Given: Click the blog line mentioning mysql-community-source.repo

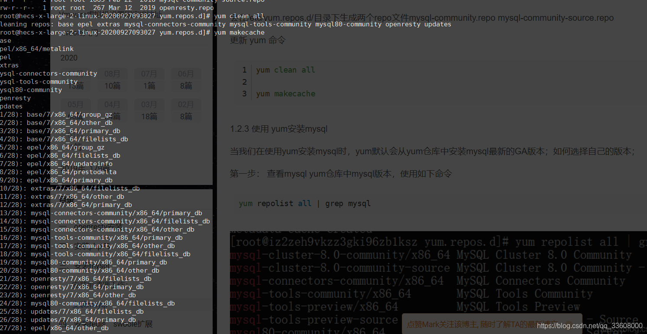Looking at the screenshot, I should pos(422,18).
